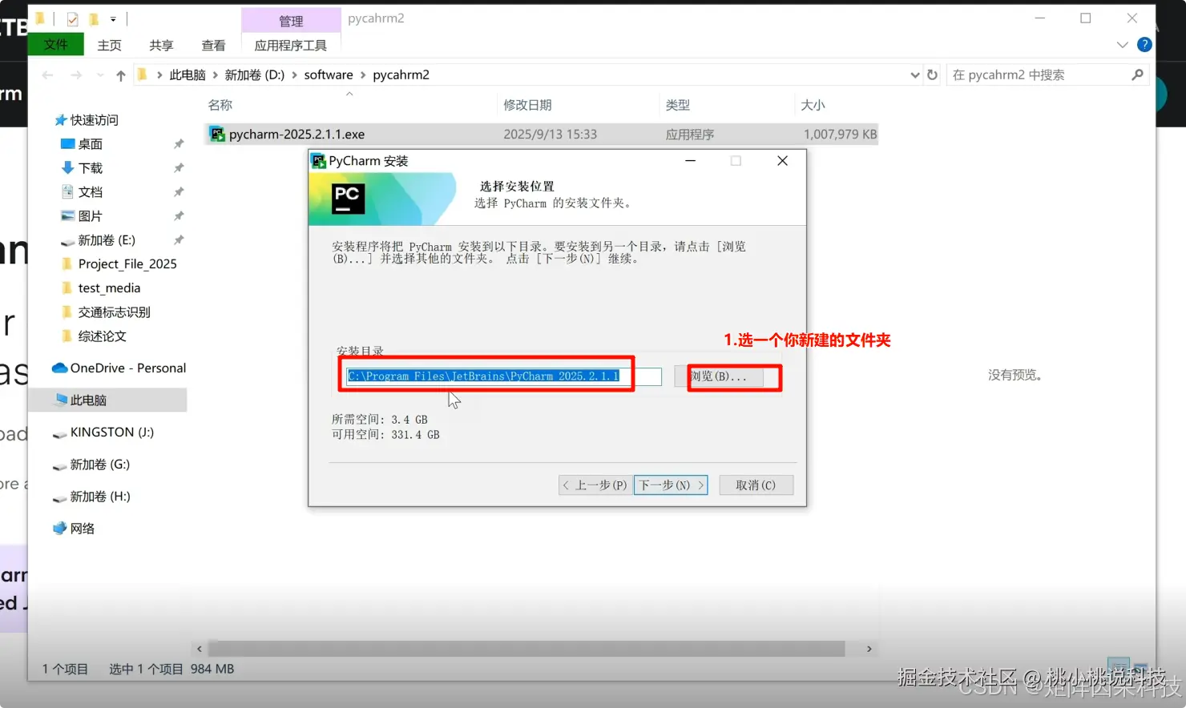Click the horizontal scrollbar in file list

click(526, 649)
